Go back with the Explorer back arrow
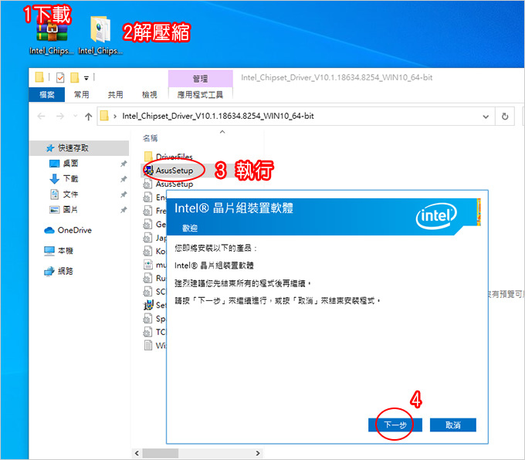Viewport: 525px width, 460px height. (x=41, y=117)
